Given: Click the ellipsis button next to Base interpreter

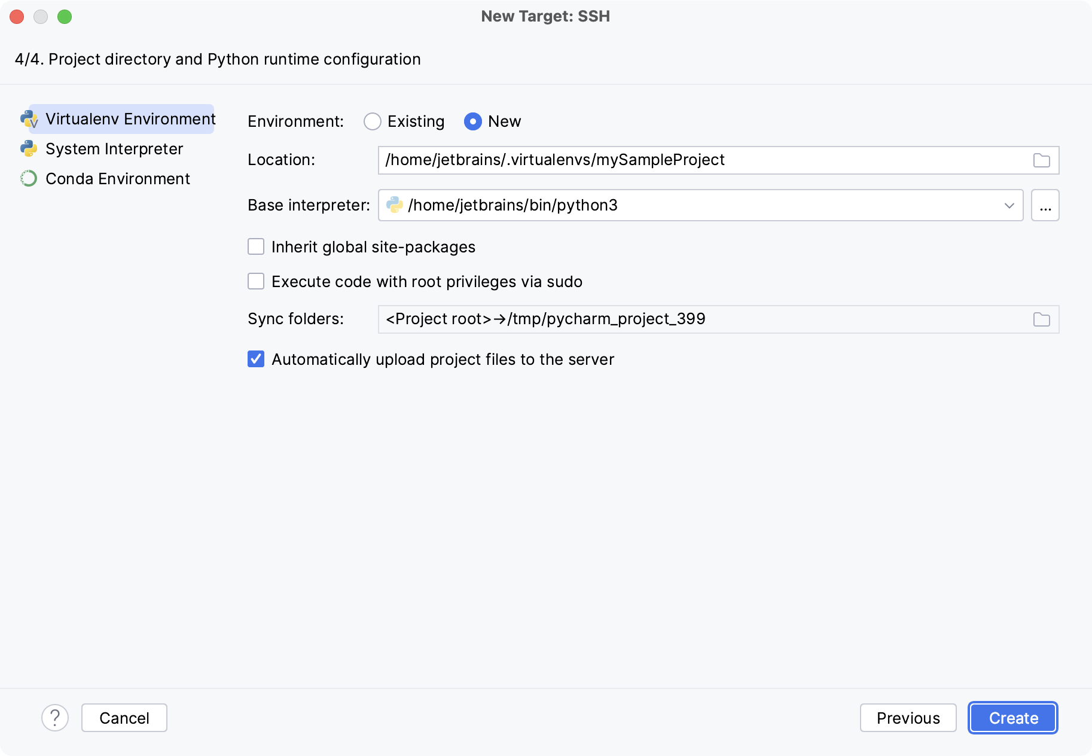Looking at the screenshot, I should point(1045,205).
